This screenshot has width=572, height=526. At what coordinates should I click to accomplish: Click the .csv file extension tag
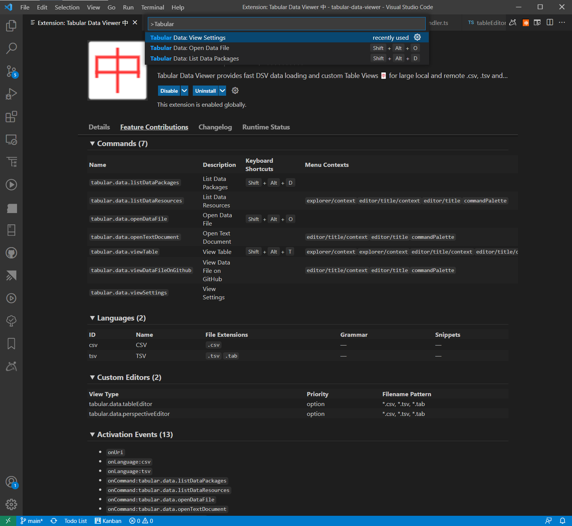pos(214,345)
